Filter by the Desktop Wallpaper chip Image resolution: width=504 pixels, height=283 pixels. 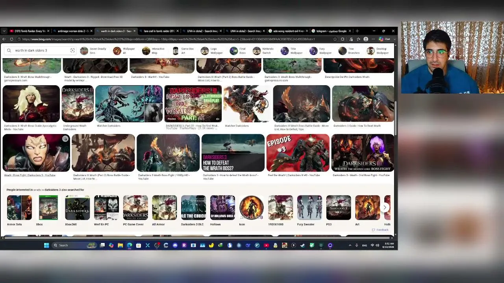coord(378,51)
